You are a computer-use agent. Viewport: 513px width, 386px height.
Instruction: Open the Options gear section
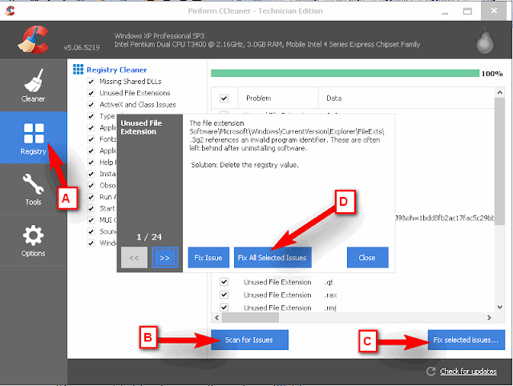point(33,240)
